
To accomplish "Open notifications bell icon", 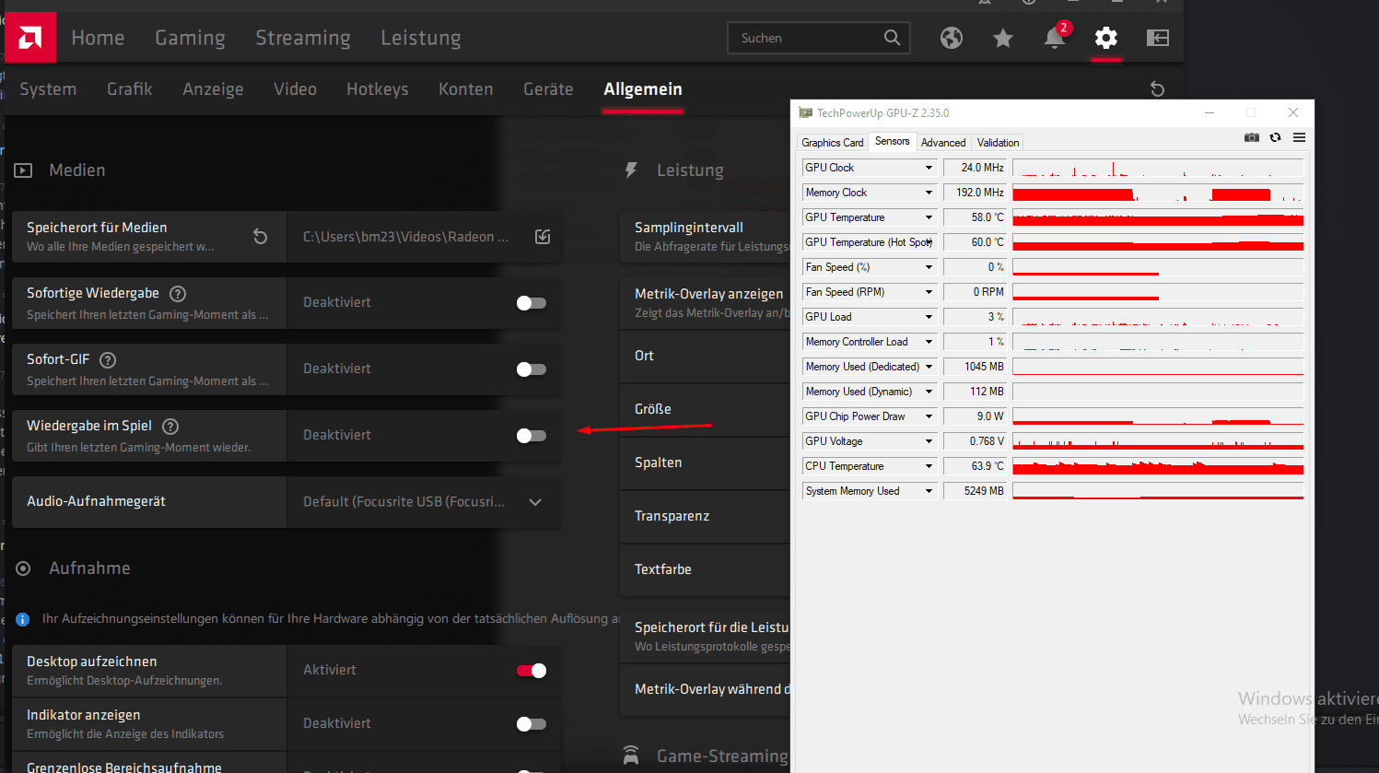I will coord(1055,38).
